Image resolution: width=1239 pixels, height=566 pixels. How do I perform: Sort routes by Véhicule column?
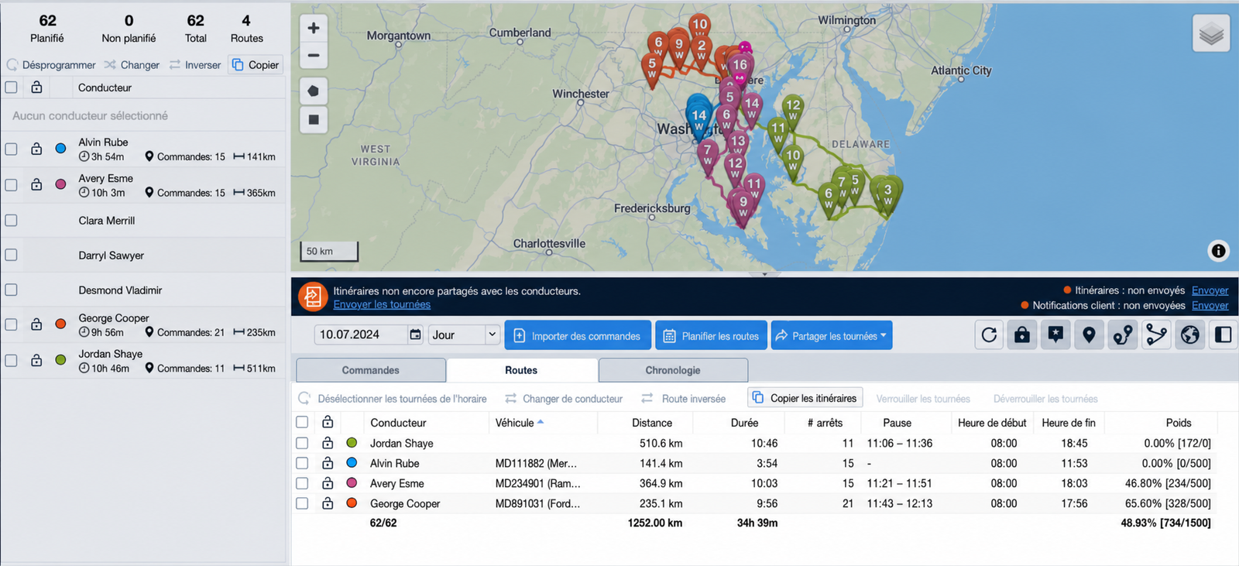519,423
